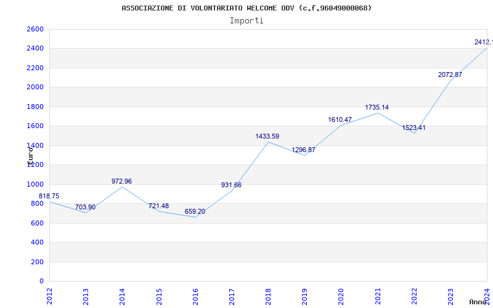Click the 703.90 data label
The image size is (493, 308).
pos(85,208)
